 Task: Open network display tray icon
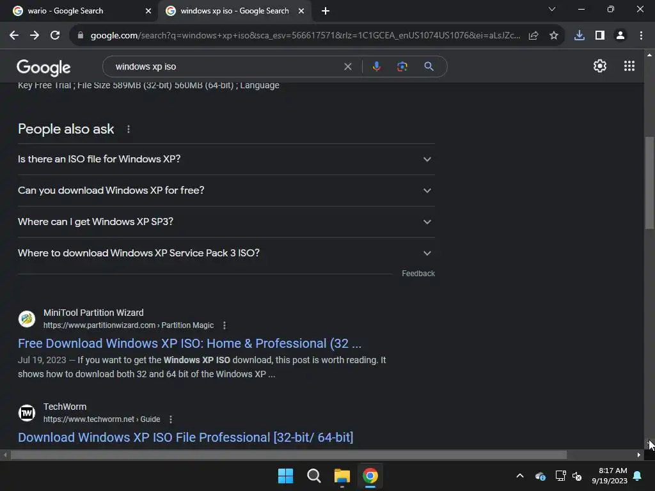point(560,476)
